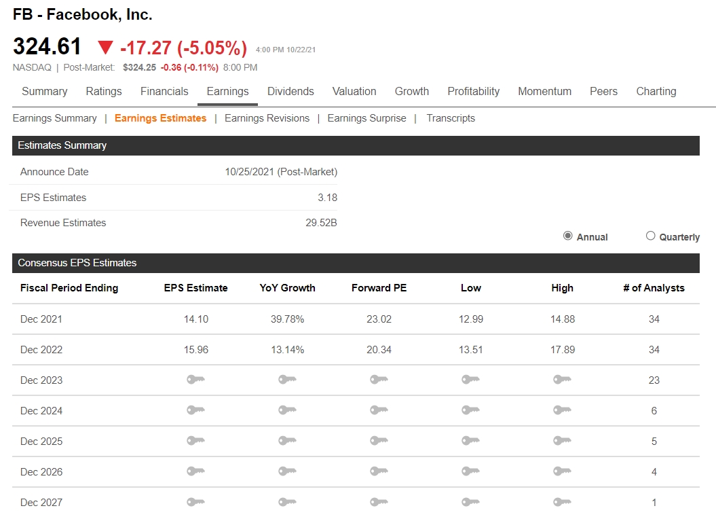
Task: Switch to the Momentum tab
Action: pyautogui.click(x=545, y=92)
